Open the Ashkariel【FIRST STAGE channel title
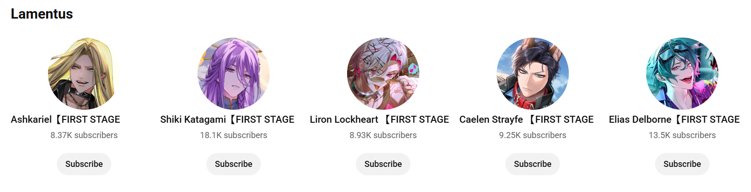751x192 pixels. [66, 119]
